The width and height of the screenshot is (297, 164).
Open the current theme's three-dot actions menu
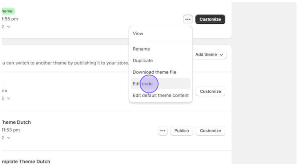click(188, 19)
